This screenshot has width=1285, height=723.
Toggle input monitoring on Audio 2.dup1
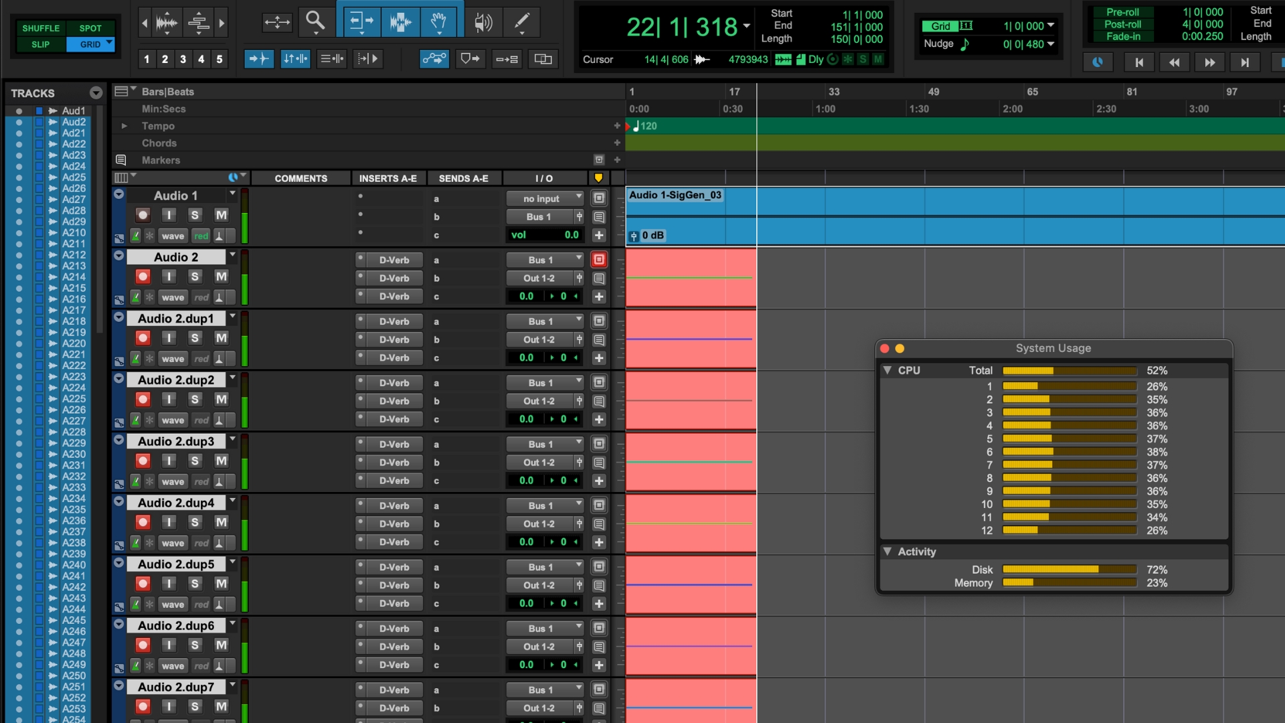(x=169, y=338)
